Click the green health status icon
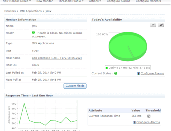Viewport: 171px width, 131px height. [34, 32]
